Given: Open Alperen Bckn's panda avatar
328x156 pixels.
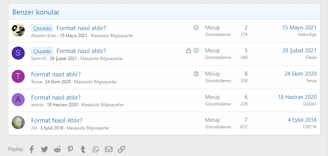Looking at the screenshot, I should tap(18, 30).
